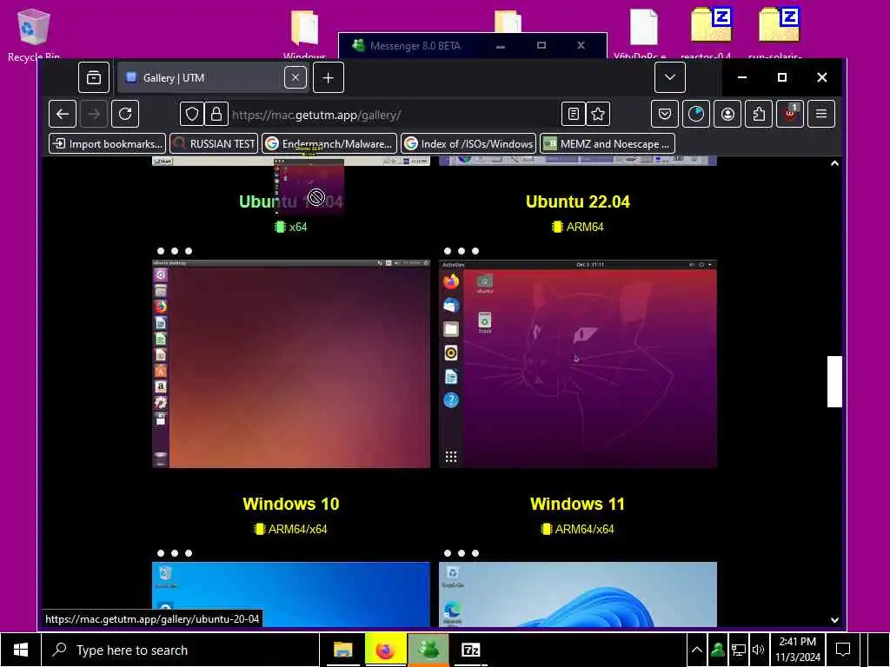Click the Type here to search box
Screen dimensions: 890x667
click(x=181, y=650)
